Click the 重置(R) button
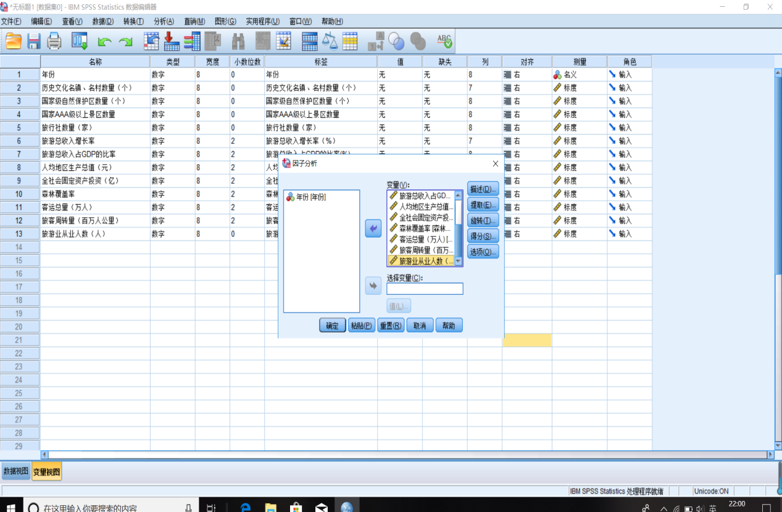Viewport: 782px width, 512px height. coord(391,325)
